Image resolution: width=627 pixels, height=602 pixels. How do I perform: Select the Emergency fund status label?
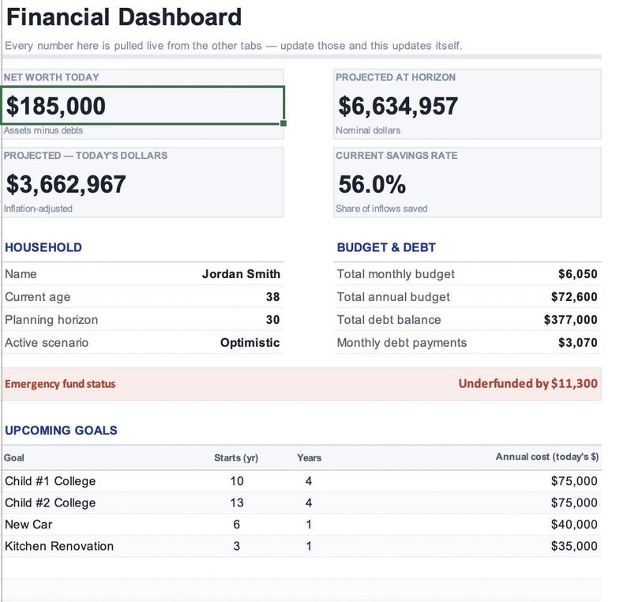[x=60, y=384]
